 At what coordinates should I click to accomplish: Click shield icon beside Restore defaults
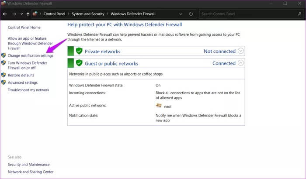click(3, 75)
